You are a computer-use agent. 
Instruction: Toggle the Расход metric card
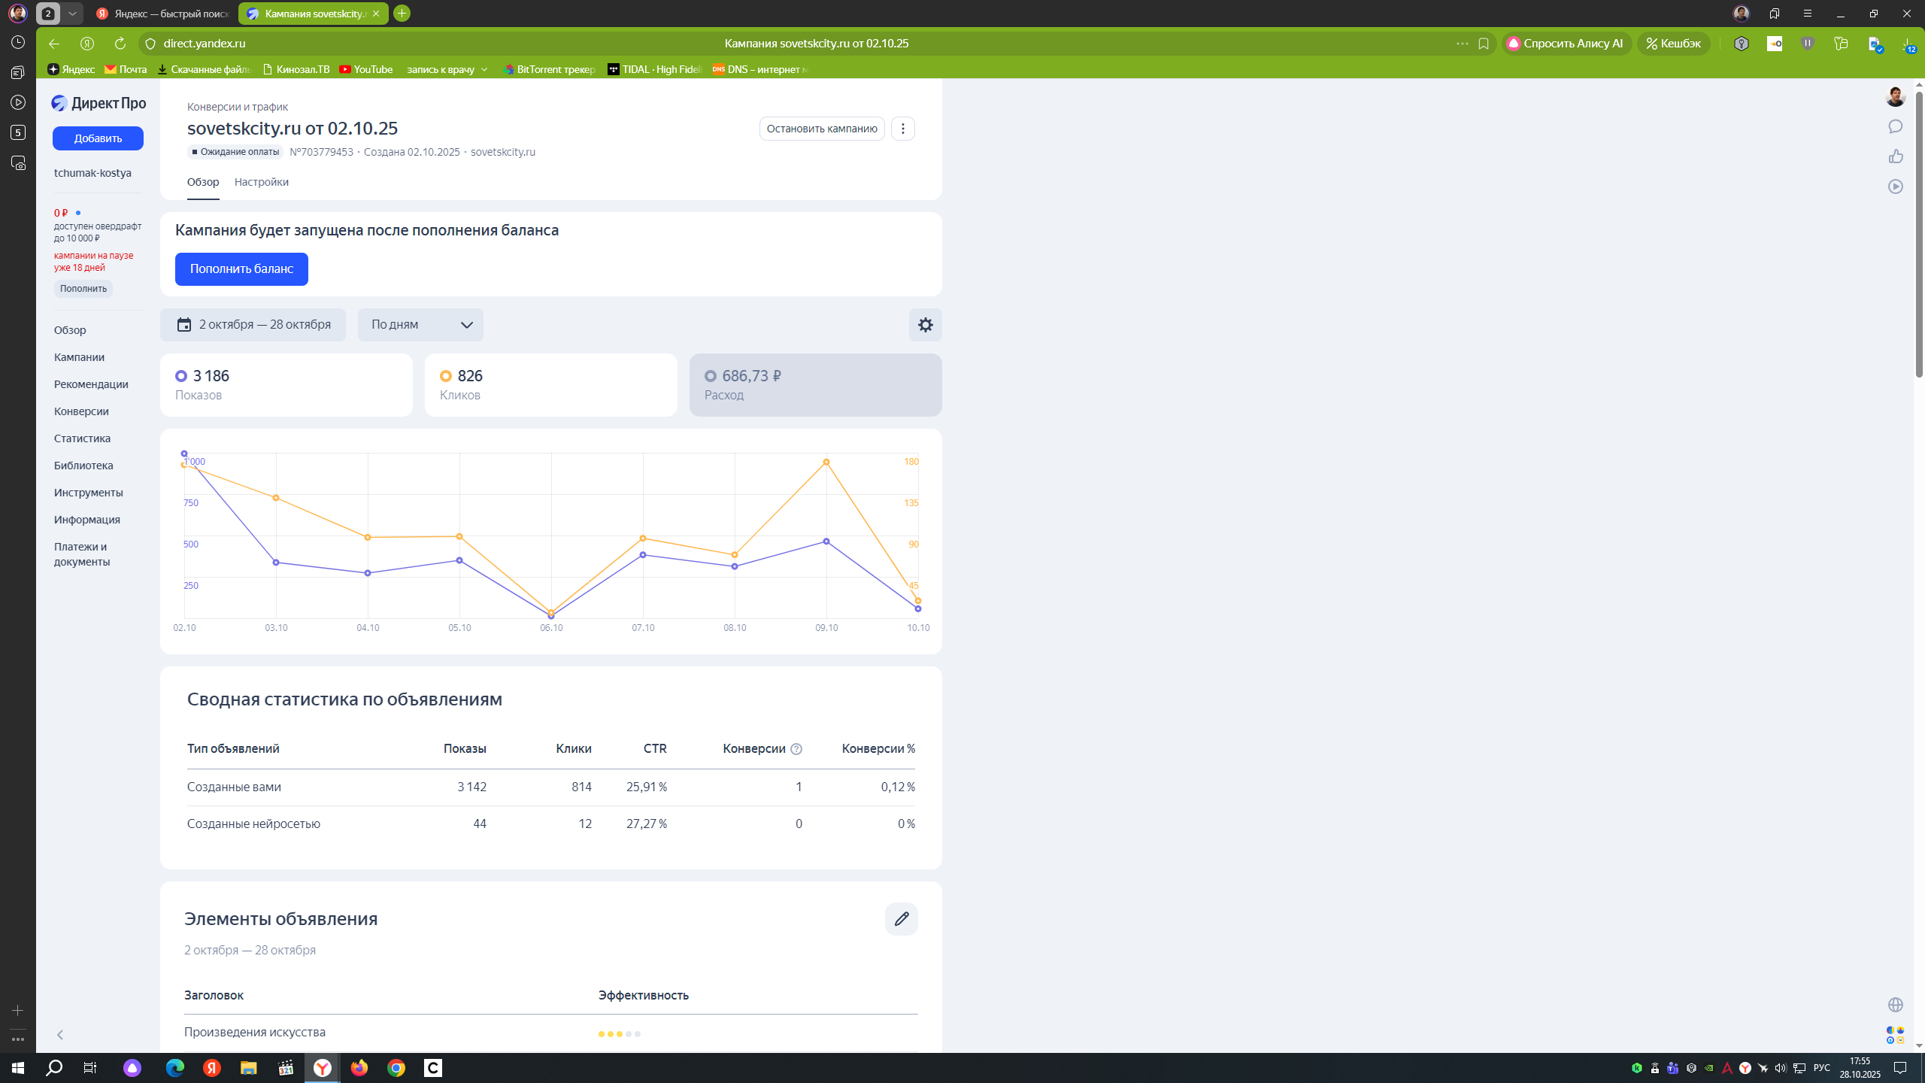tap(815, 385)
